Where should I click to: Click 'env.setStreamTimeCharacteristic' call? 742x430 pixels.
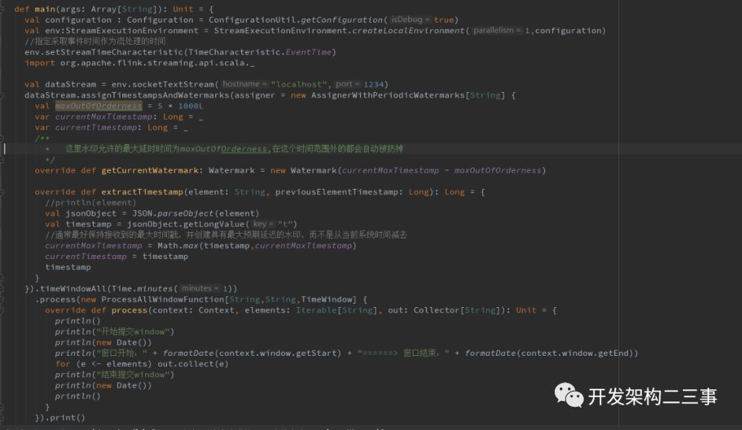pyautogui.click(x=104, y=52)
